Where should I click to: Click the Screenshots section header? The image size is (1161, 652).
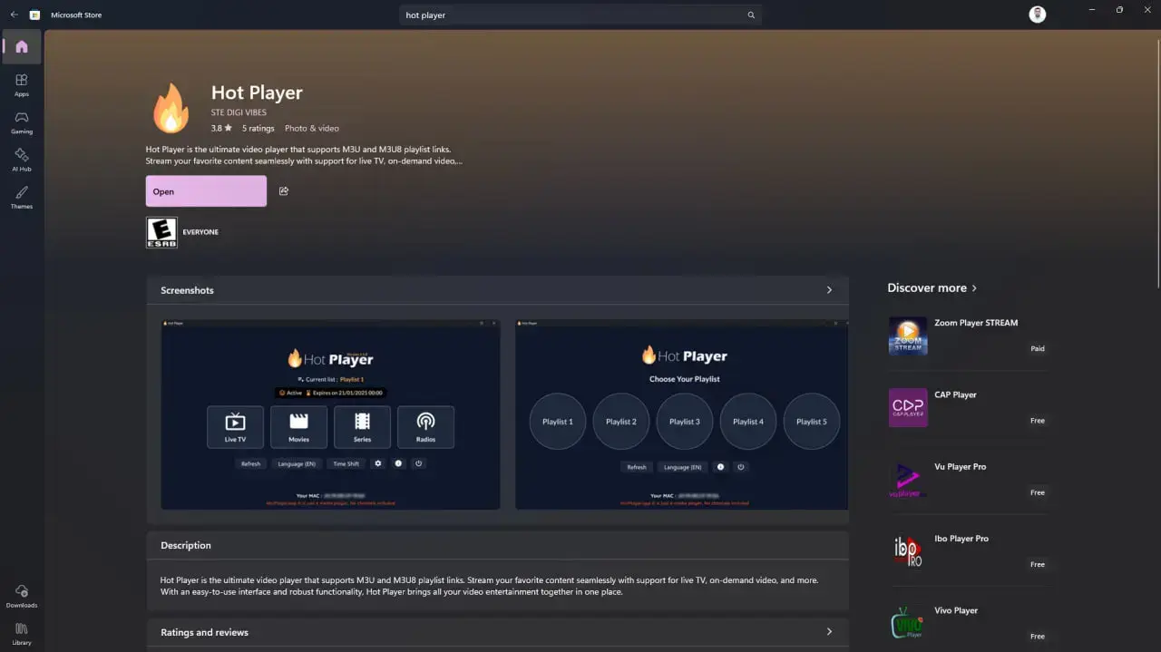[x=498, y=290]
